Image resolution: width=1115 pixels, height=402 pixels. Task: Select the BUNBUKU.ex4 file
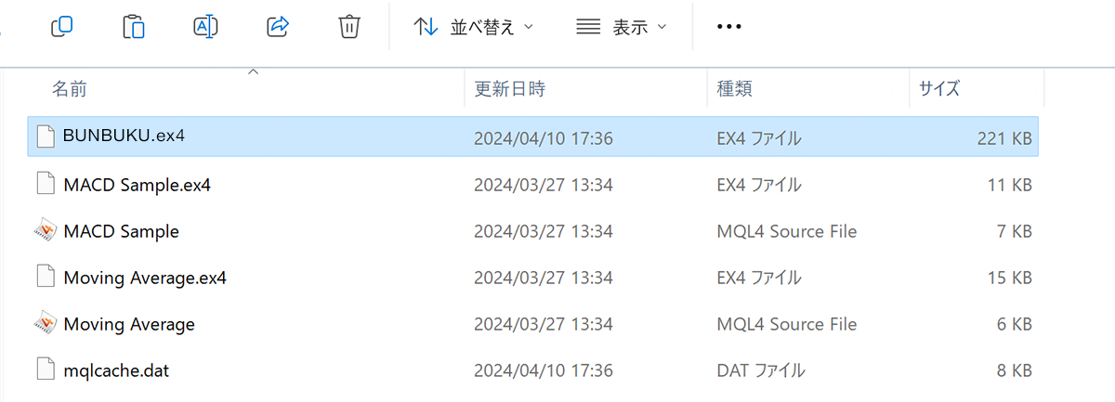[533, 136]
